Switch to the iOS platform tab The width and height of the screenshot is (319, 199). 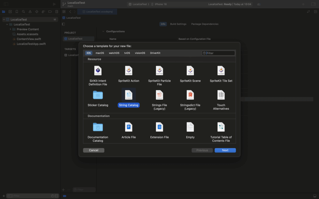point(88,53)
